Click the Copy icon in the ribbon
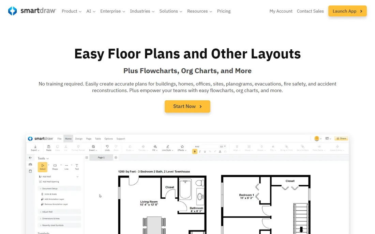 point(58,148)
